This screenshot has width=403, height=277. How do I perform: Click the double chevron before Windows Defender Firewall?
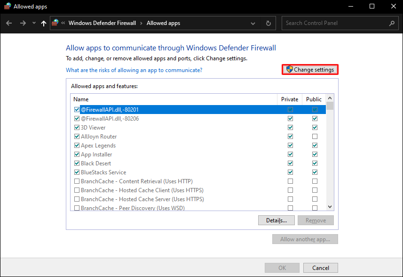point(63,23)
